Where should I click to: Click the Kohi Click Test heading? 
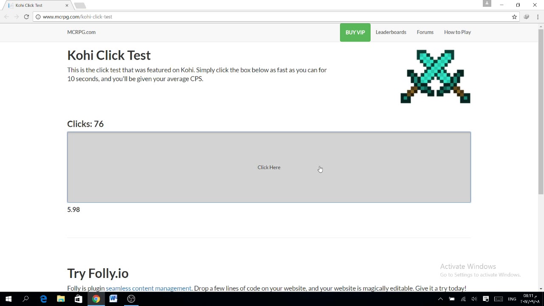point(109,55)
